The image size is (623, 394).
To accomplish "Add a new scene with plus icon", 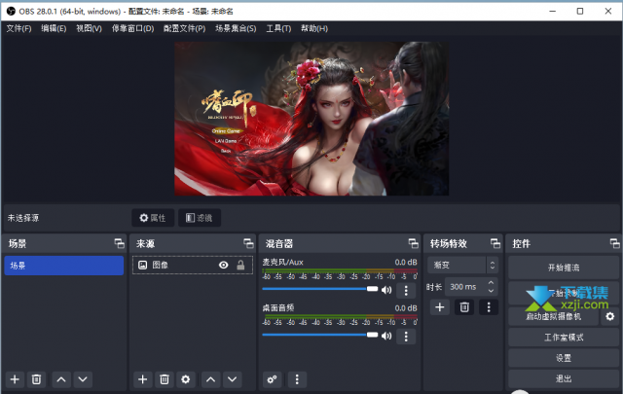I will click(x=15, y=379).
